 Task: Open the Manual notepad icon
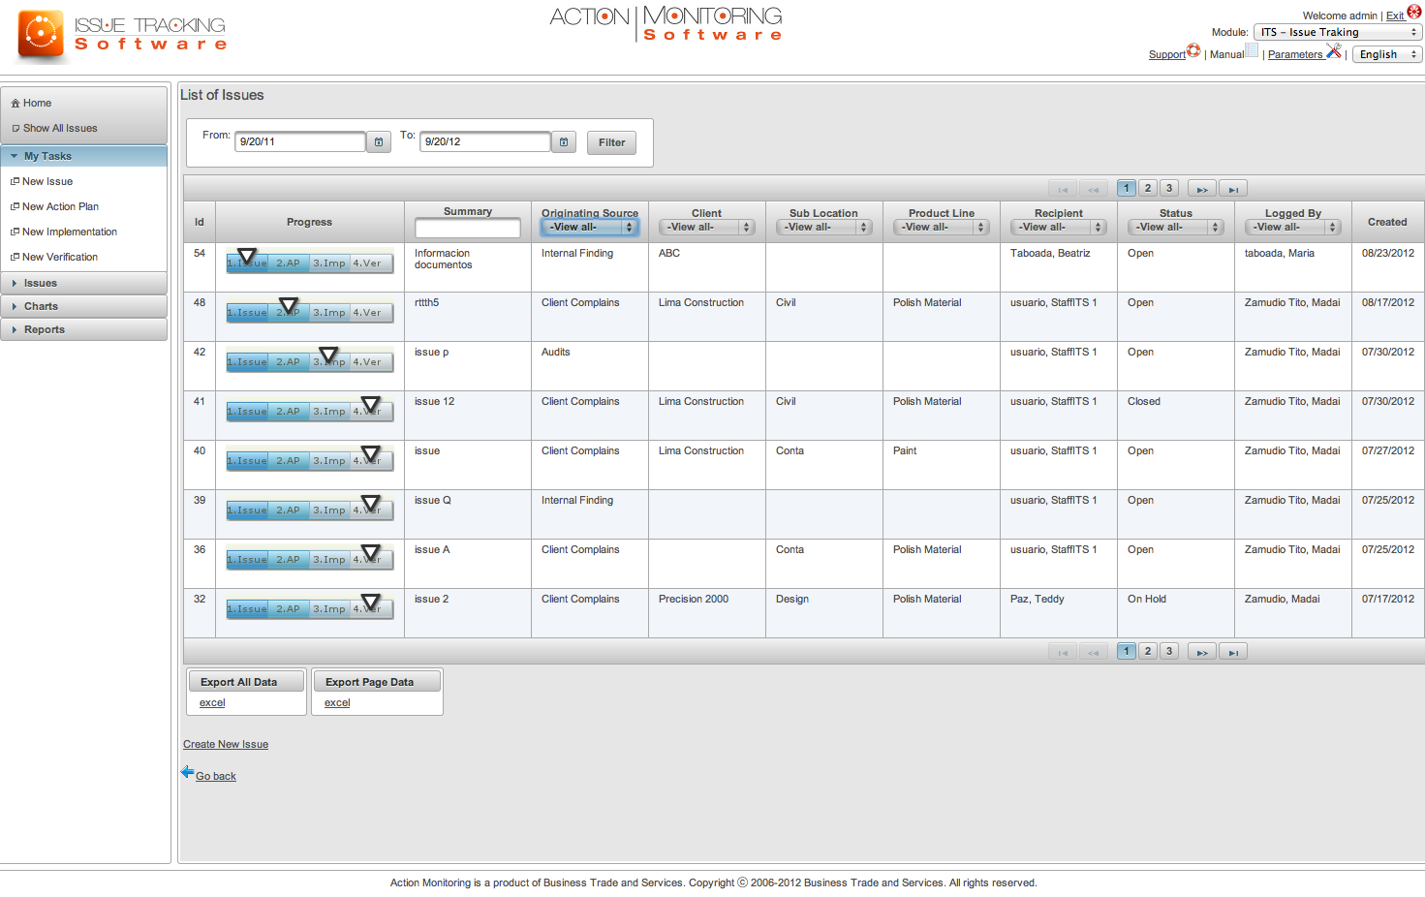pyautogui.click(x=1252, y=50)
